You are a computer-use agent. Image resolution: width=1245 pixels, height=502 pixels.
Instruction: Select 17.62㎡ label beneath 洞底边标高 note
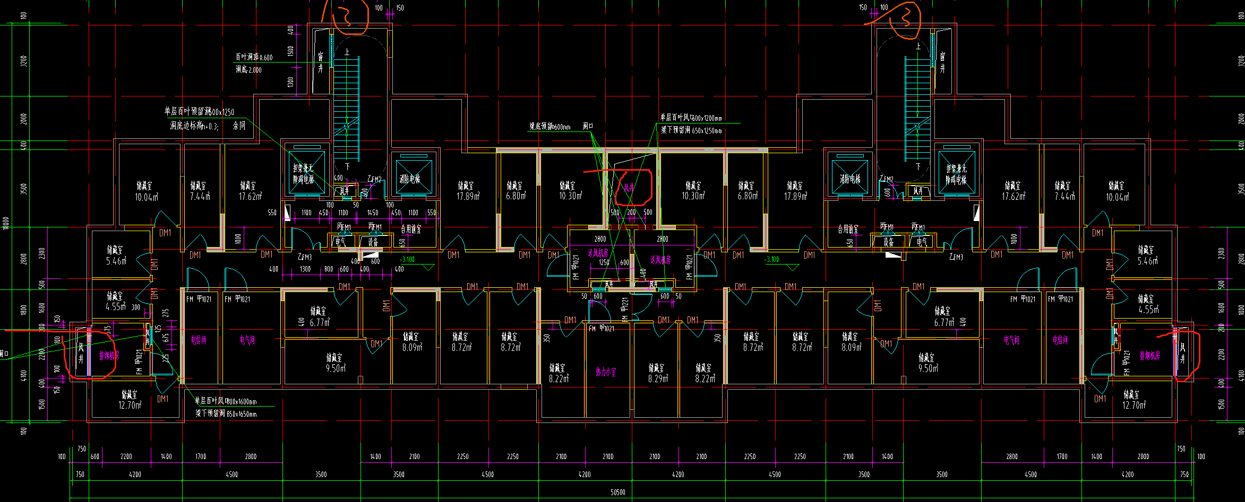point(250,196)
